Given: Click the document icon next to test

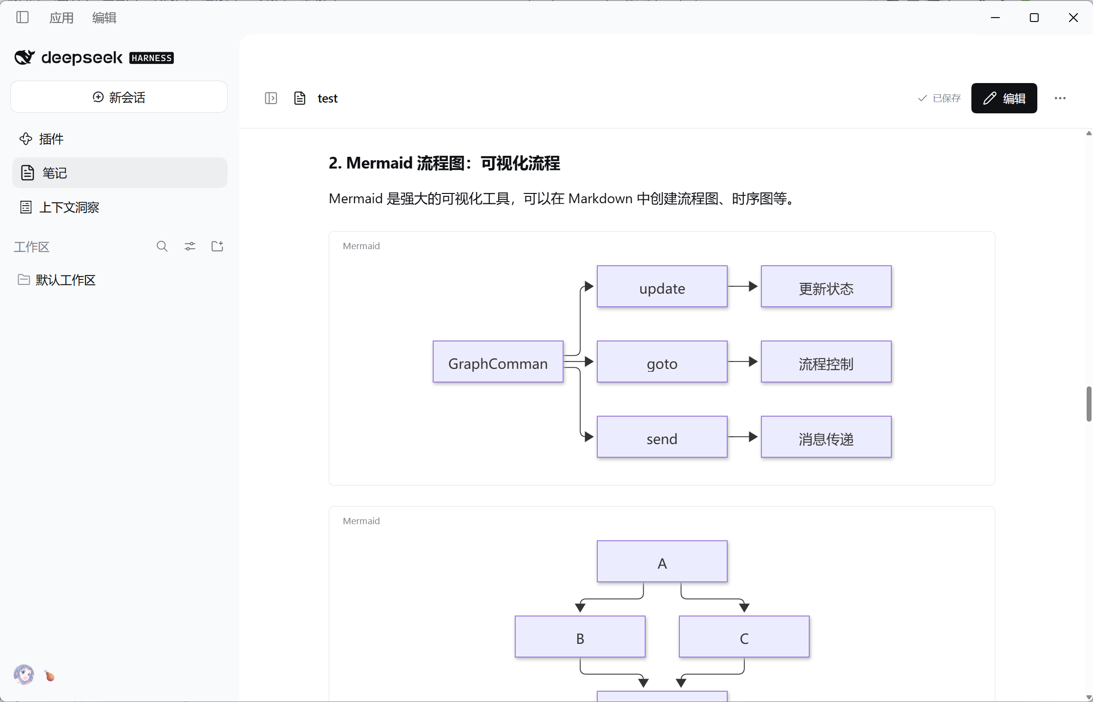Looking at the screenshot, I should [300, 98].
